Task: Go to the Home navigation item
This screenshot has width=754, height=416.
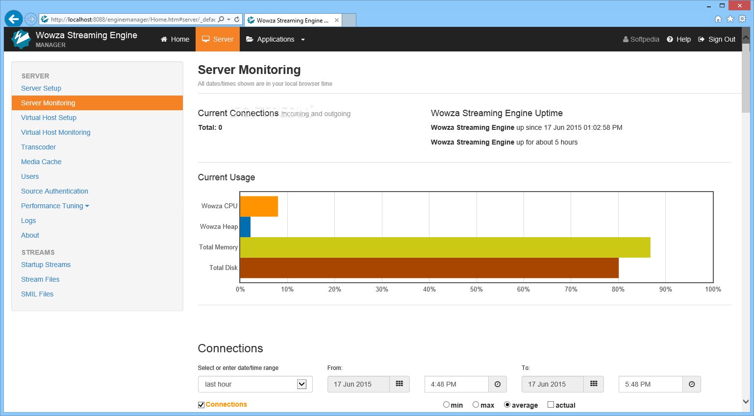Action: coord(175,39)
